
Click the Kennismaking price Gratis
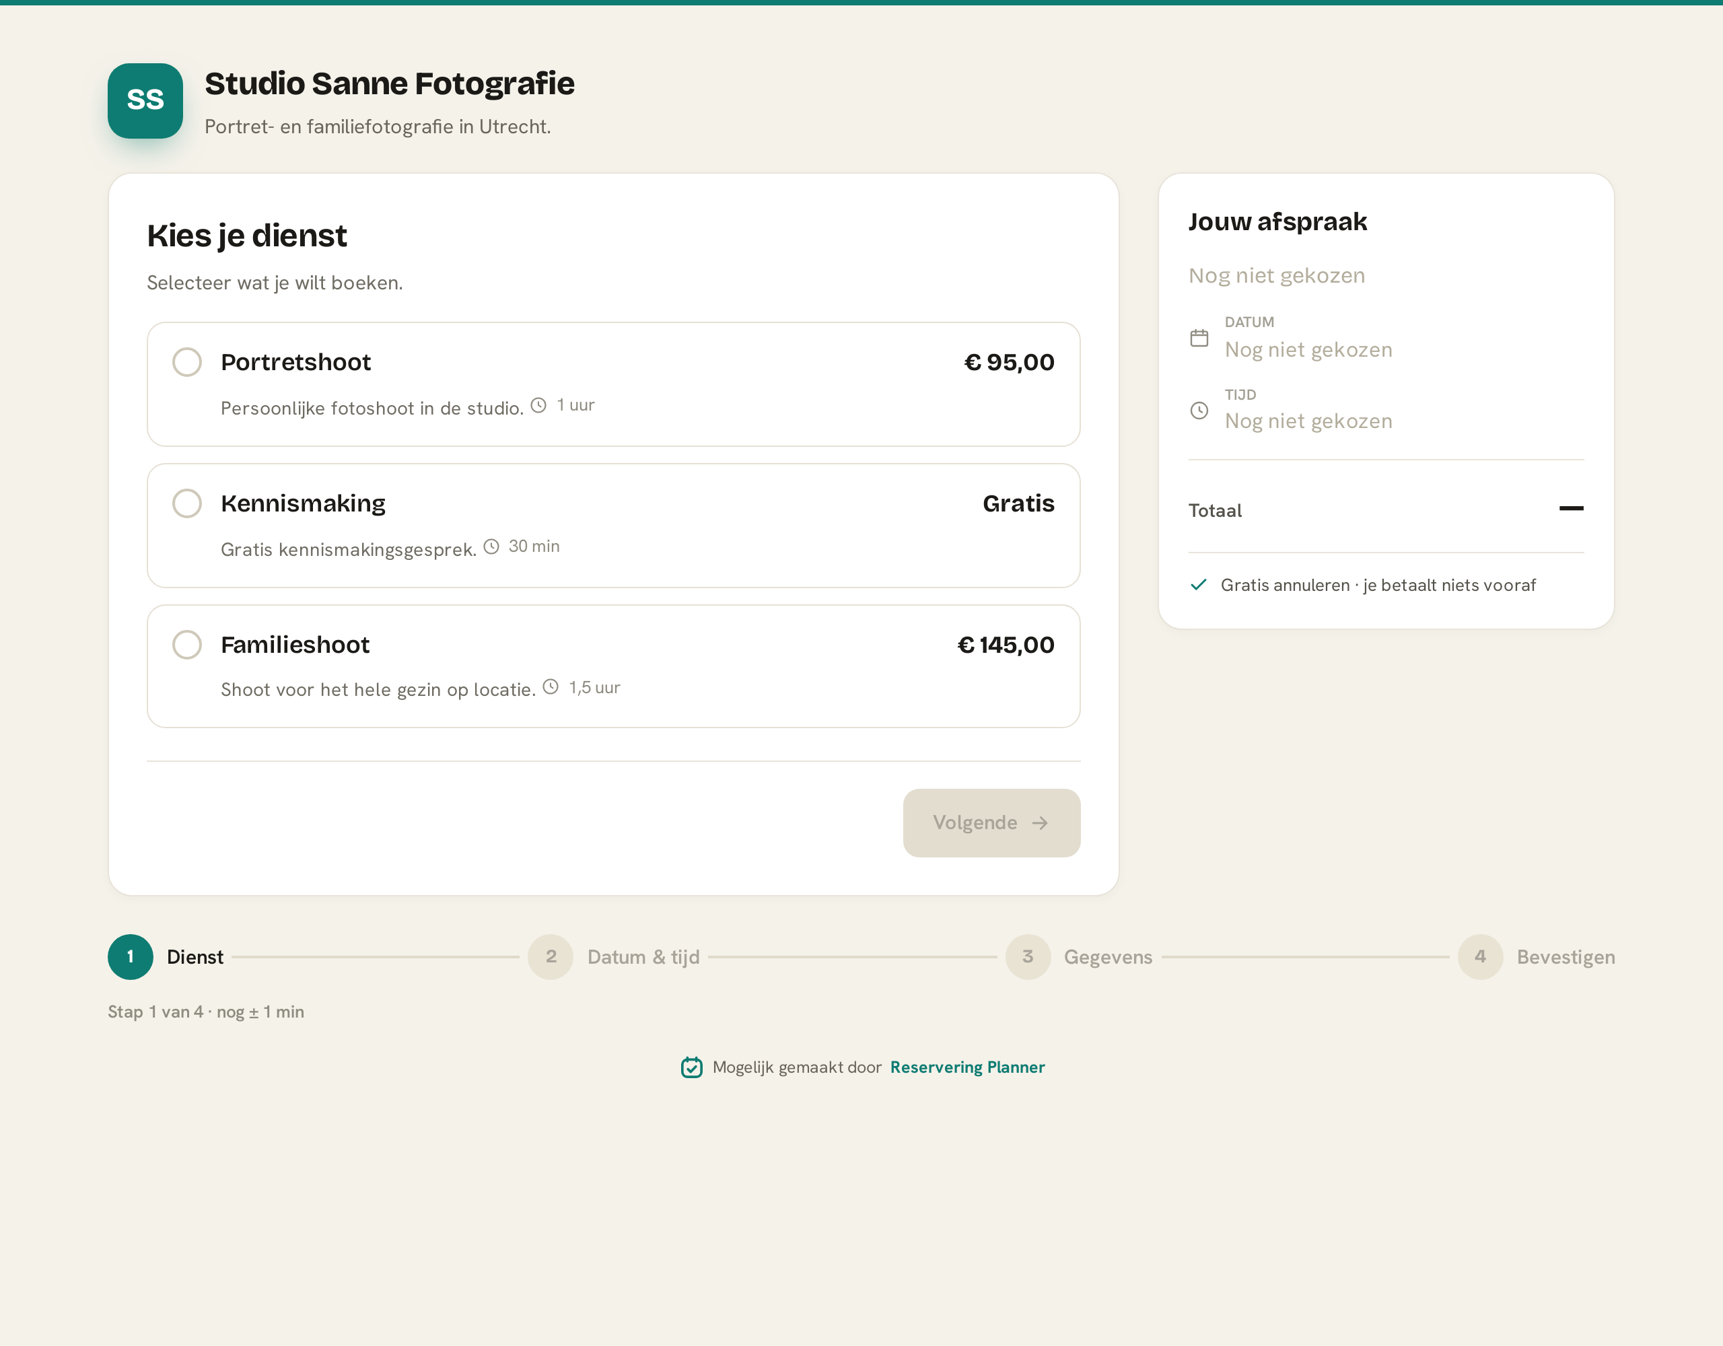pos(1018,503)
